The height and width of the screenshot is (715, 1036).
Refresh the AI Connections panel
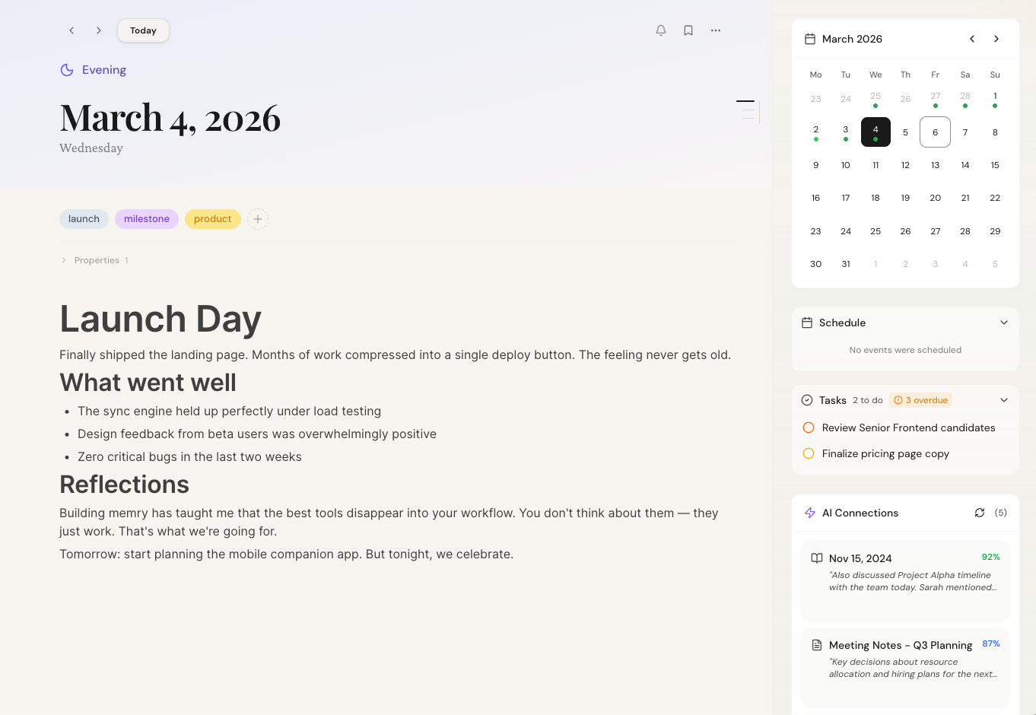(x=980, y=513)
